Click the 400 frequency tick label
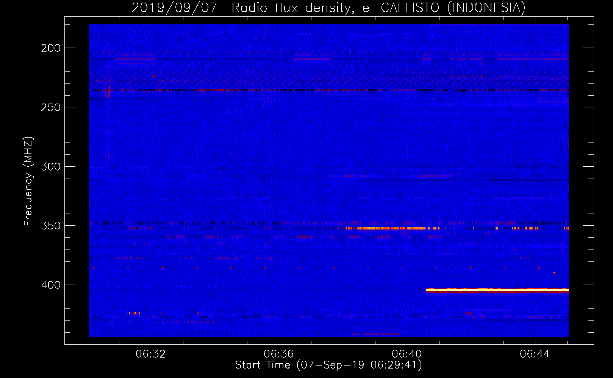This screenshot has width=613, height=378. pyautogui.click(x=51, y=285)
